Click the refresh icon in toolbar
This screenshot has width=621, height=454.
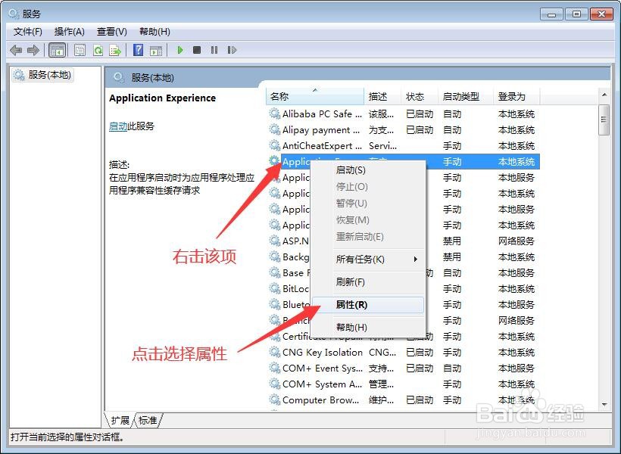pyautogui.click(x=98, y=50)
